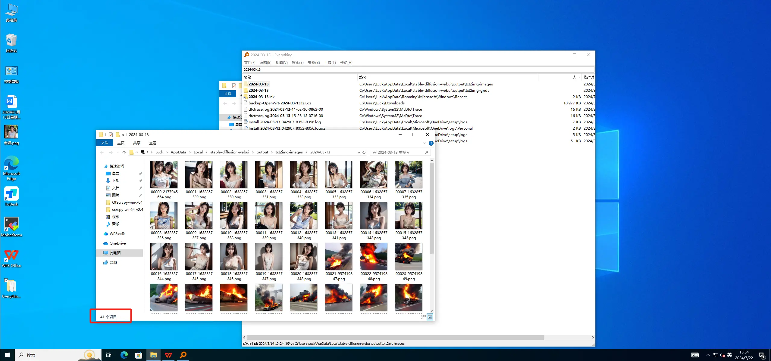The width and height of the screenshot is (771, 361).
Task: Select thumbnail 00016-1632857344.png
Action: 164,257
